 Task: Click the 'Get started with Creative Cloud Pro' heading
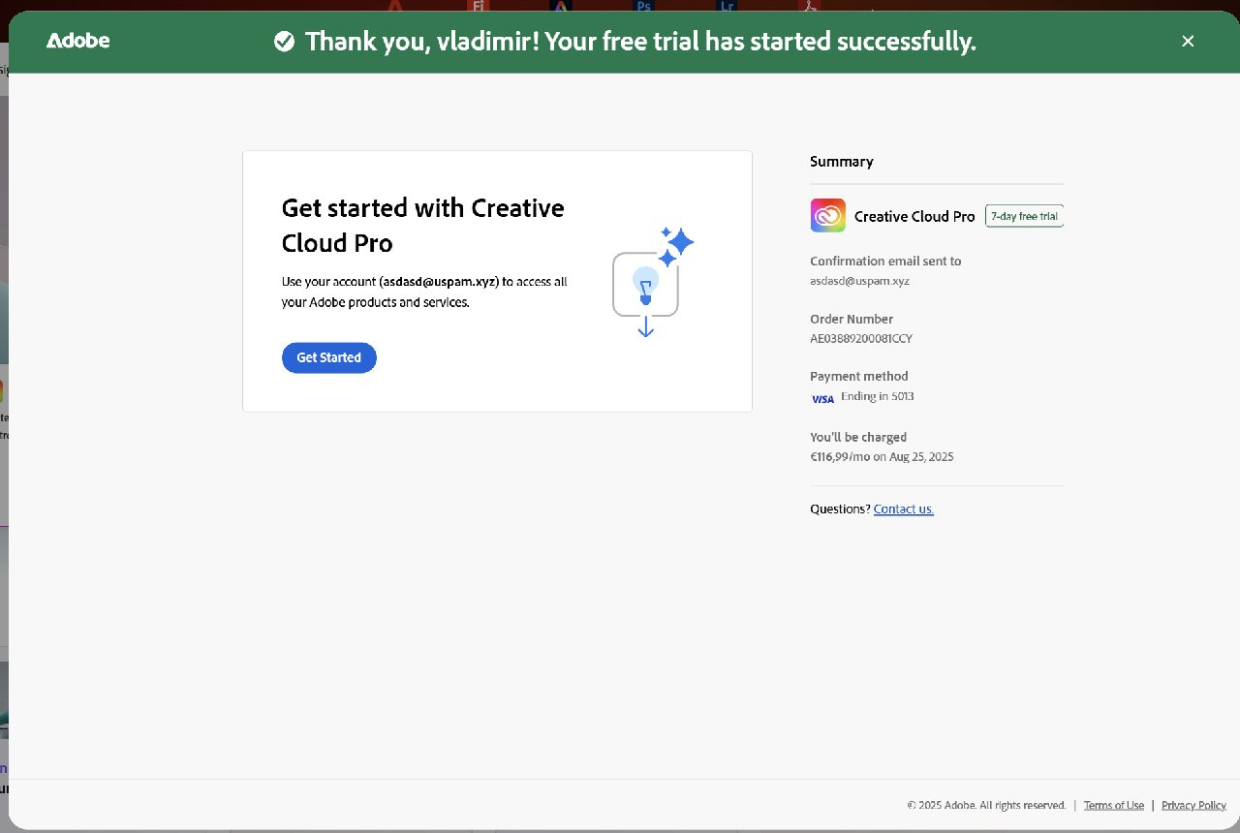coord(423,225)
